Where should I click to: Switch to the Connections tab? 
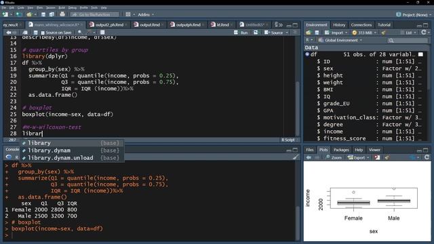click(x=361, y=25)
